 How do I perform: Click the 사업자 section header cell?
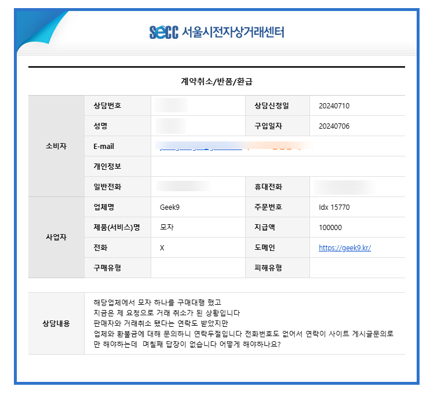coord(56,237)
